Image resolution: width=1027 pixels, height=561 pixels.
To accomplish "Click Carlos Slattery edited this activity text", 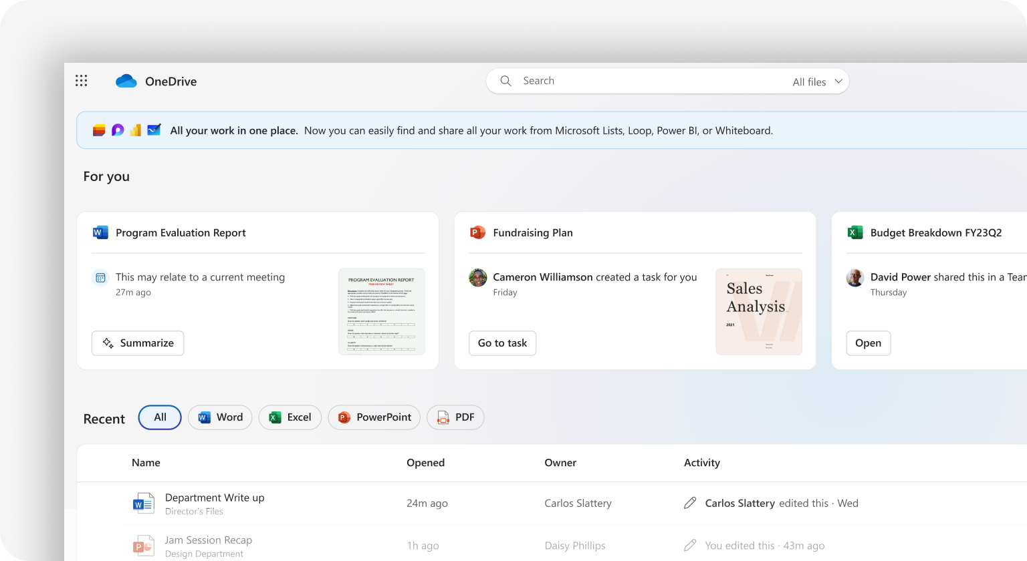I will coord(782,504).
